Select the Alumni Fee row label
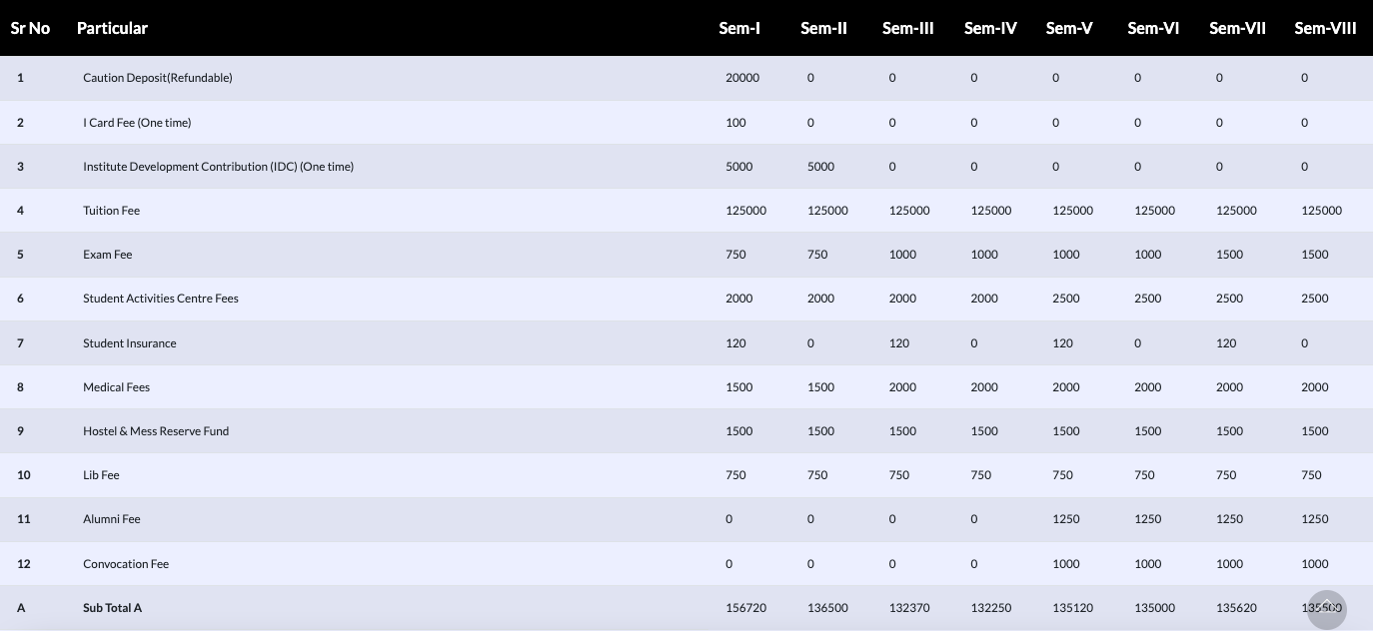 point(111,518)
